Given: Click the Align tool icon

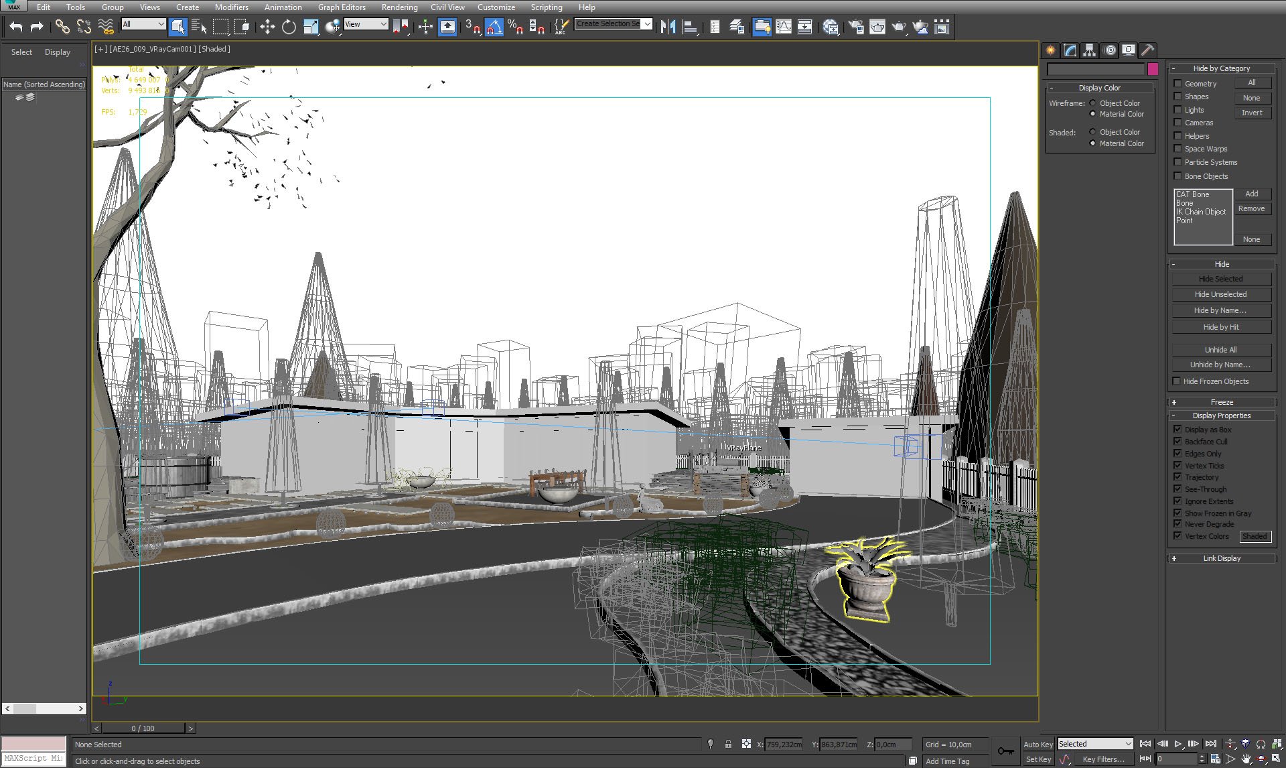Looking at the screenshot, I should point(690,27).
